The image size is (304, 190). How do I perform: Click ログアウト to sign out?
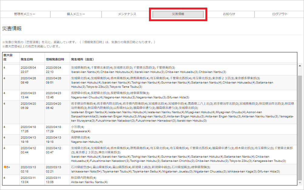[280, 14]
